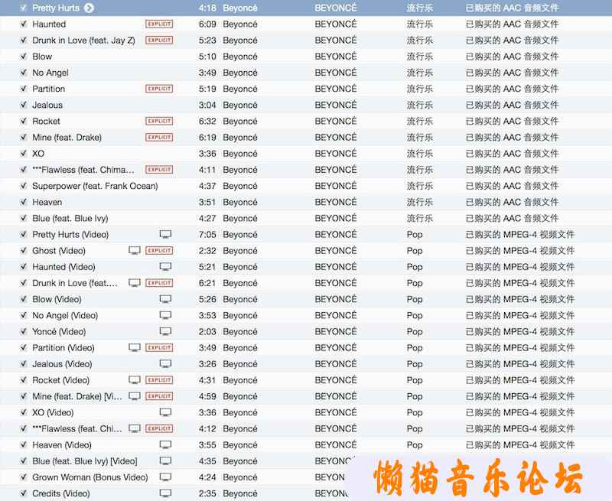This screenshot has height=501, width=612.
Task: Click the 6:09 duration of Haunted
Action: [207, 24]
